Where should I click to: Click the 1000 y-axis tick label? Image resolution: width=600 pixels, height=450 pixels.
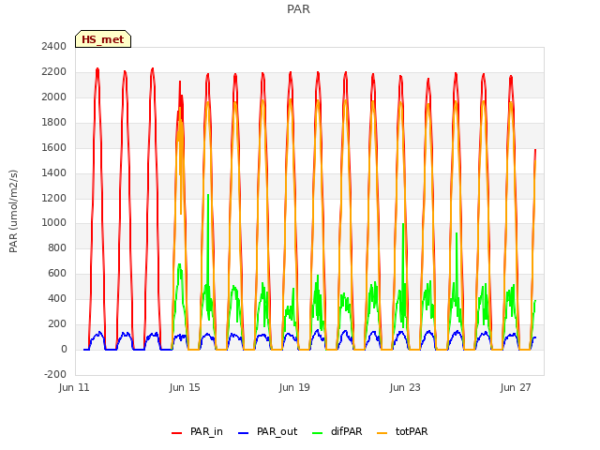click(54, 223)
